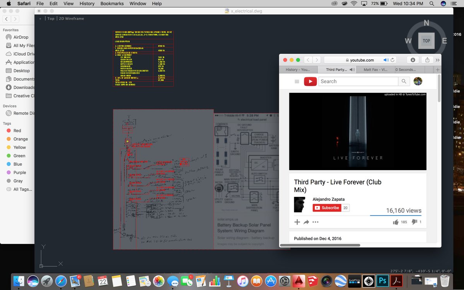Toggle the Wi-Fi menu bar icon
The height and width of the screenshot is (290, 464).
[x=354, y=3]
